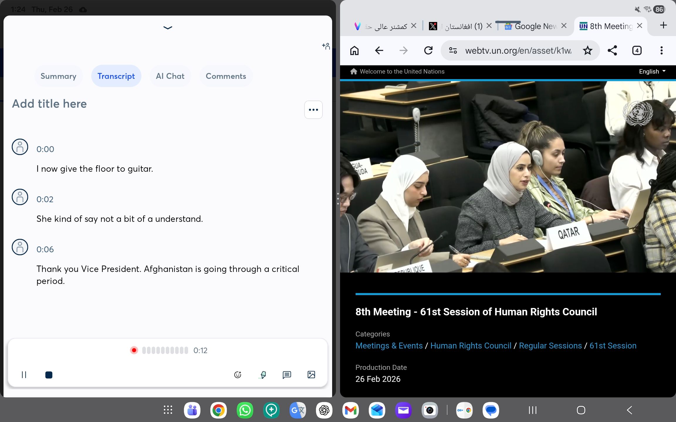Image resolution: width=676 pixels, height=422 pixels.
Task: Open the Human Rights Council link
Action: point(471,346)
